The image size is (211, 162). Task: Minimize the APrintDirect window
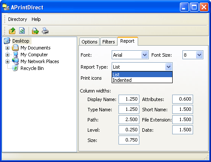184,7
